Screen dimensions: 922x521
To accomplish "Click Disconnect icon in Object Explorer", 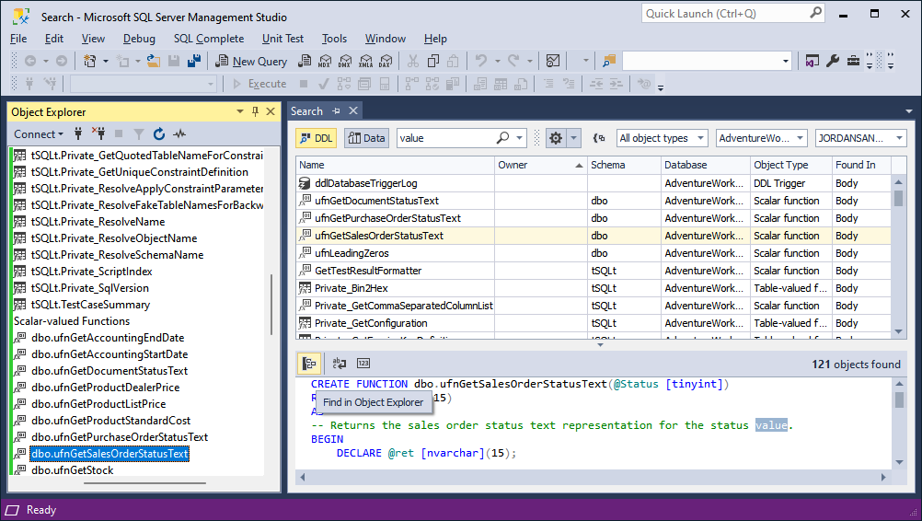I will 98,134.
